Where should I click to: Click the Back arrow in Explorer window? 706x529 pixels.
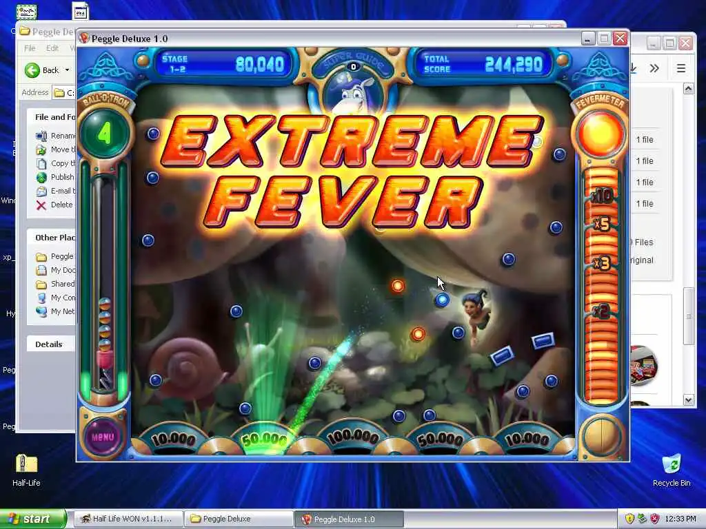pyautogui.click(x=32, y=70)
